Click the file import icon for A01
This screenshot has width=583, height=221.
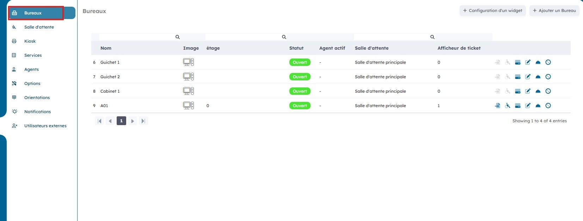click(497, 106)
